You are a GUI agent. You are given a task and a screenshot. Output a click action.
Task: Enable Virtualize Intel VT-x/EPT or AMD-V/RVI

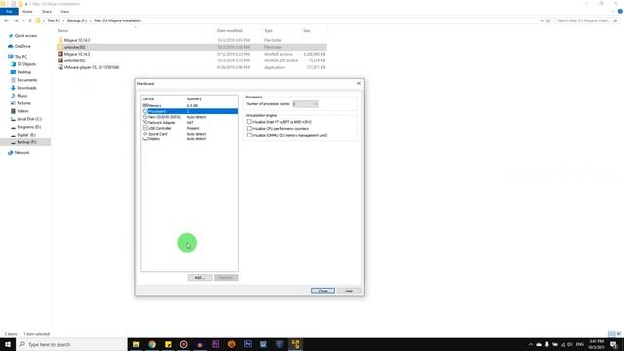click(249, 122)
